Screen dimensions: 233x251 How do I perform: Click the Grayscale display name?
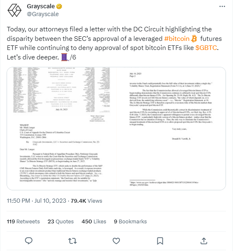[x=40, y=7]
